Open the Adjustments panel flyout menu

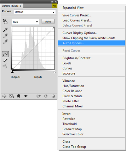[54, 6]
